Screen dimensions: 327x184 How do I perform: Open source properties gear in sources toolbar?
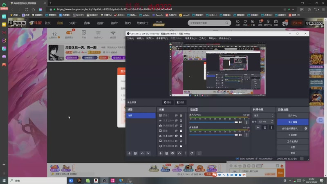[x=172, y=153]
